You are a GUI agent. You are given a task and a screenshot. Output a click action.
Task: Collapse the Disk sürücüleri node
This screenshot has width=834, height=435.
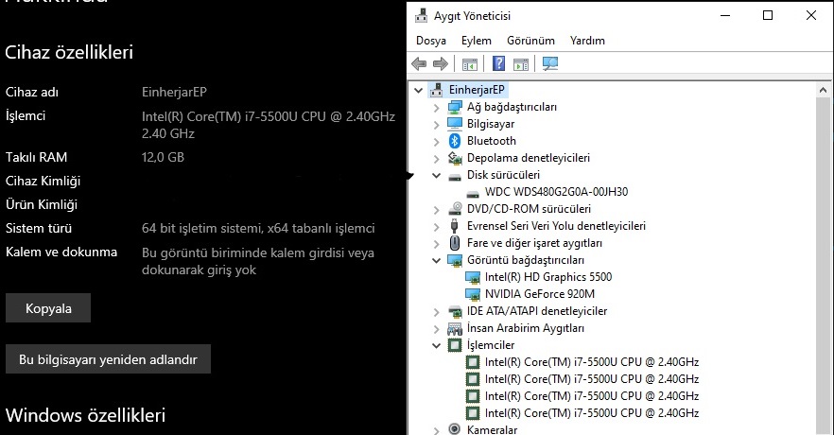[x=436, y=175]
